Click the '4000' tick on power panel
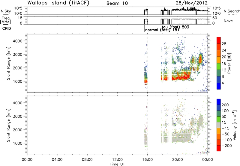 pos(18,41)
